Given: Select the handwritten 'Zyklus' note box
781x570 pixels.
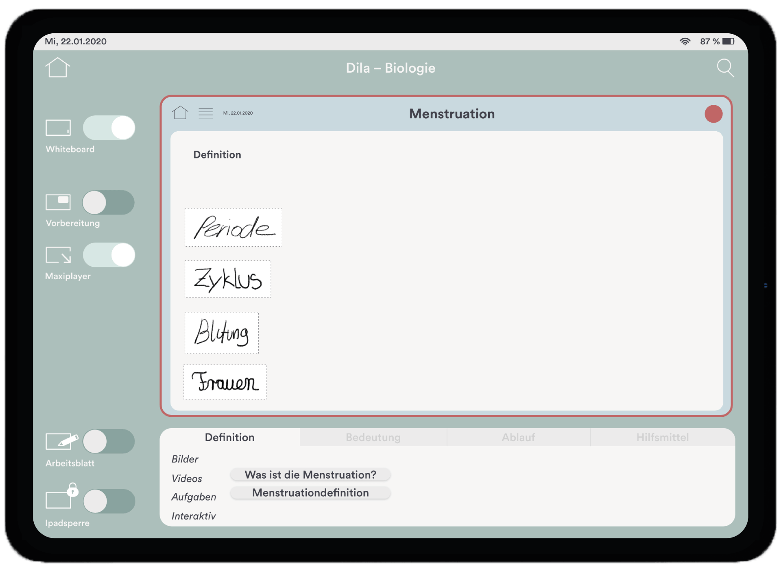Looking at the screenshot, I should pos(228,279).
